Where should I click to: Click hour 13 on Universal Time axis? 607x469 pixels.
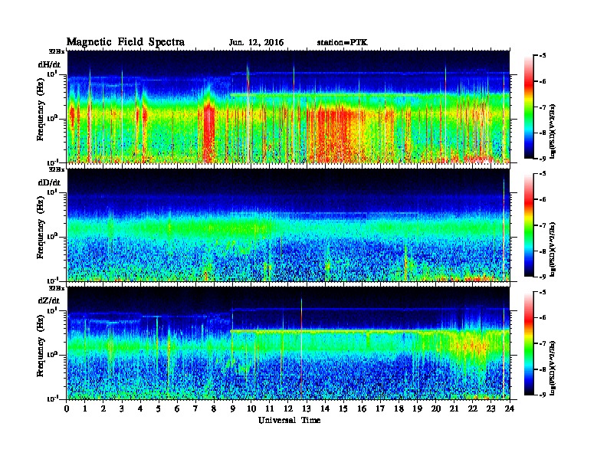click(307, 408)
